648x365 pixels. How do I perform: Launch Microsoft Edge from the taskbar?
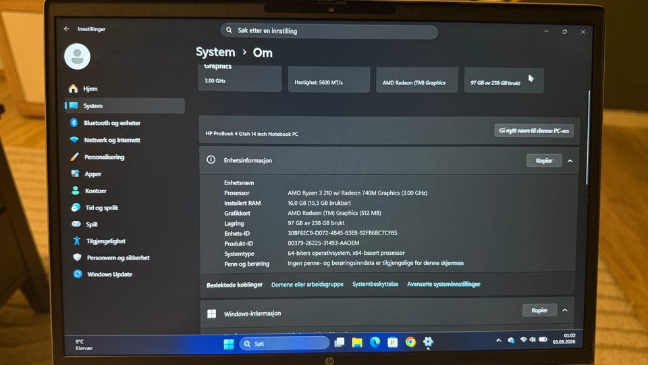coord(375,342)
